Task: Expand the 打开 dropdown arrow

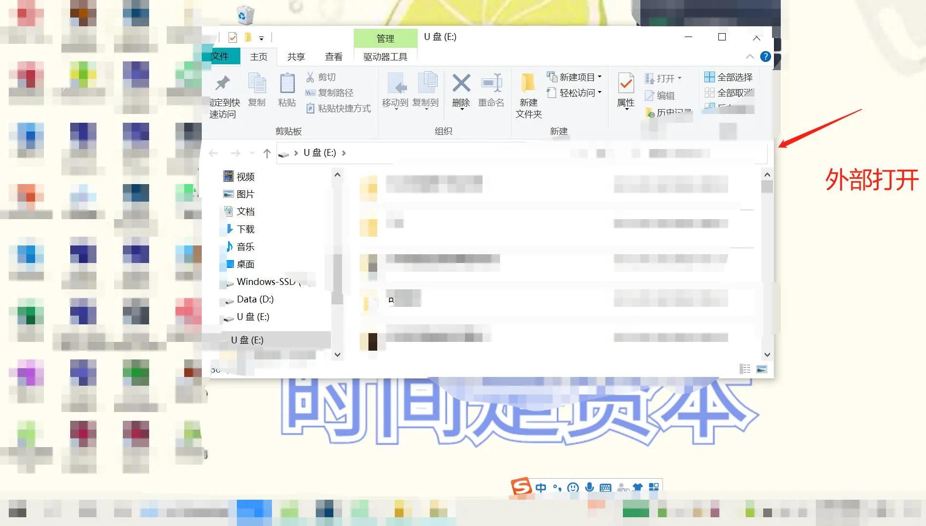Action: pyautogui.click(x=681, y=78)
